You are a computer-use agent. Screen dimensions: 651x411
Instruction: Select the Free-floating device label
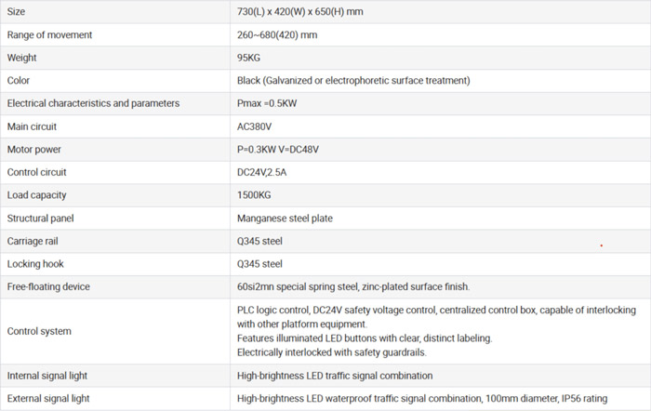tap(48, 287)
